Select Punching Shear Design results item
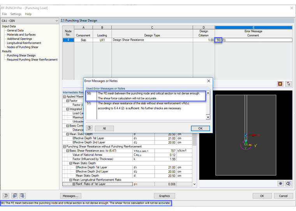296x211 pixels. pyautogui.click(x=21, y=55)
